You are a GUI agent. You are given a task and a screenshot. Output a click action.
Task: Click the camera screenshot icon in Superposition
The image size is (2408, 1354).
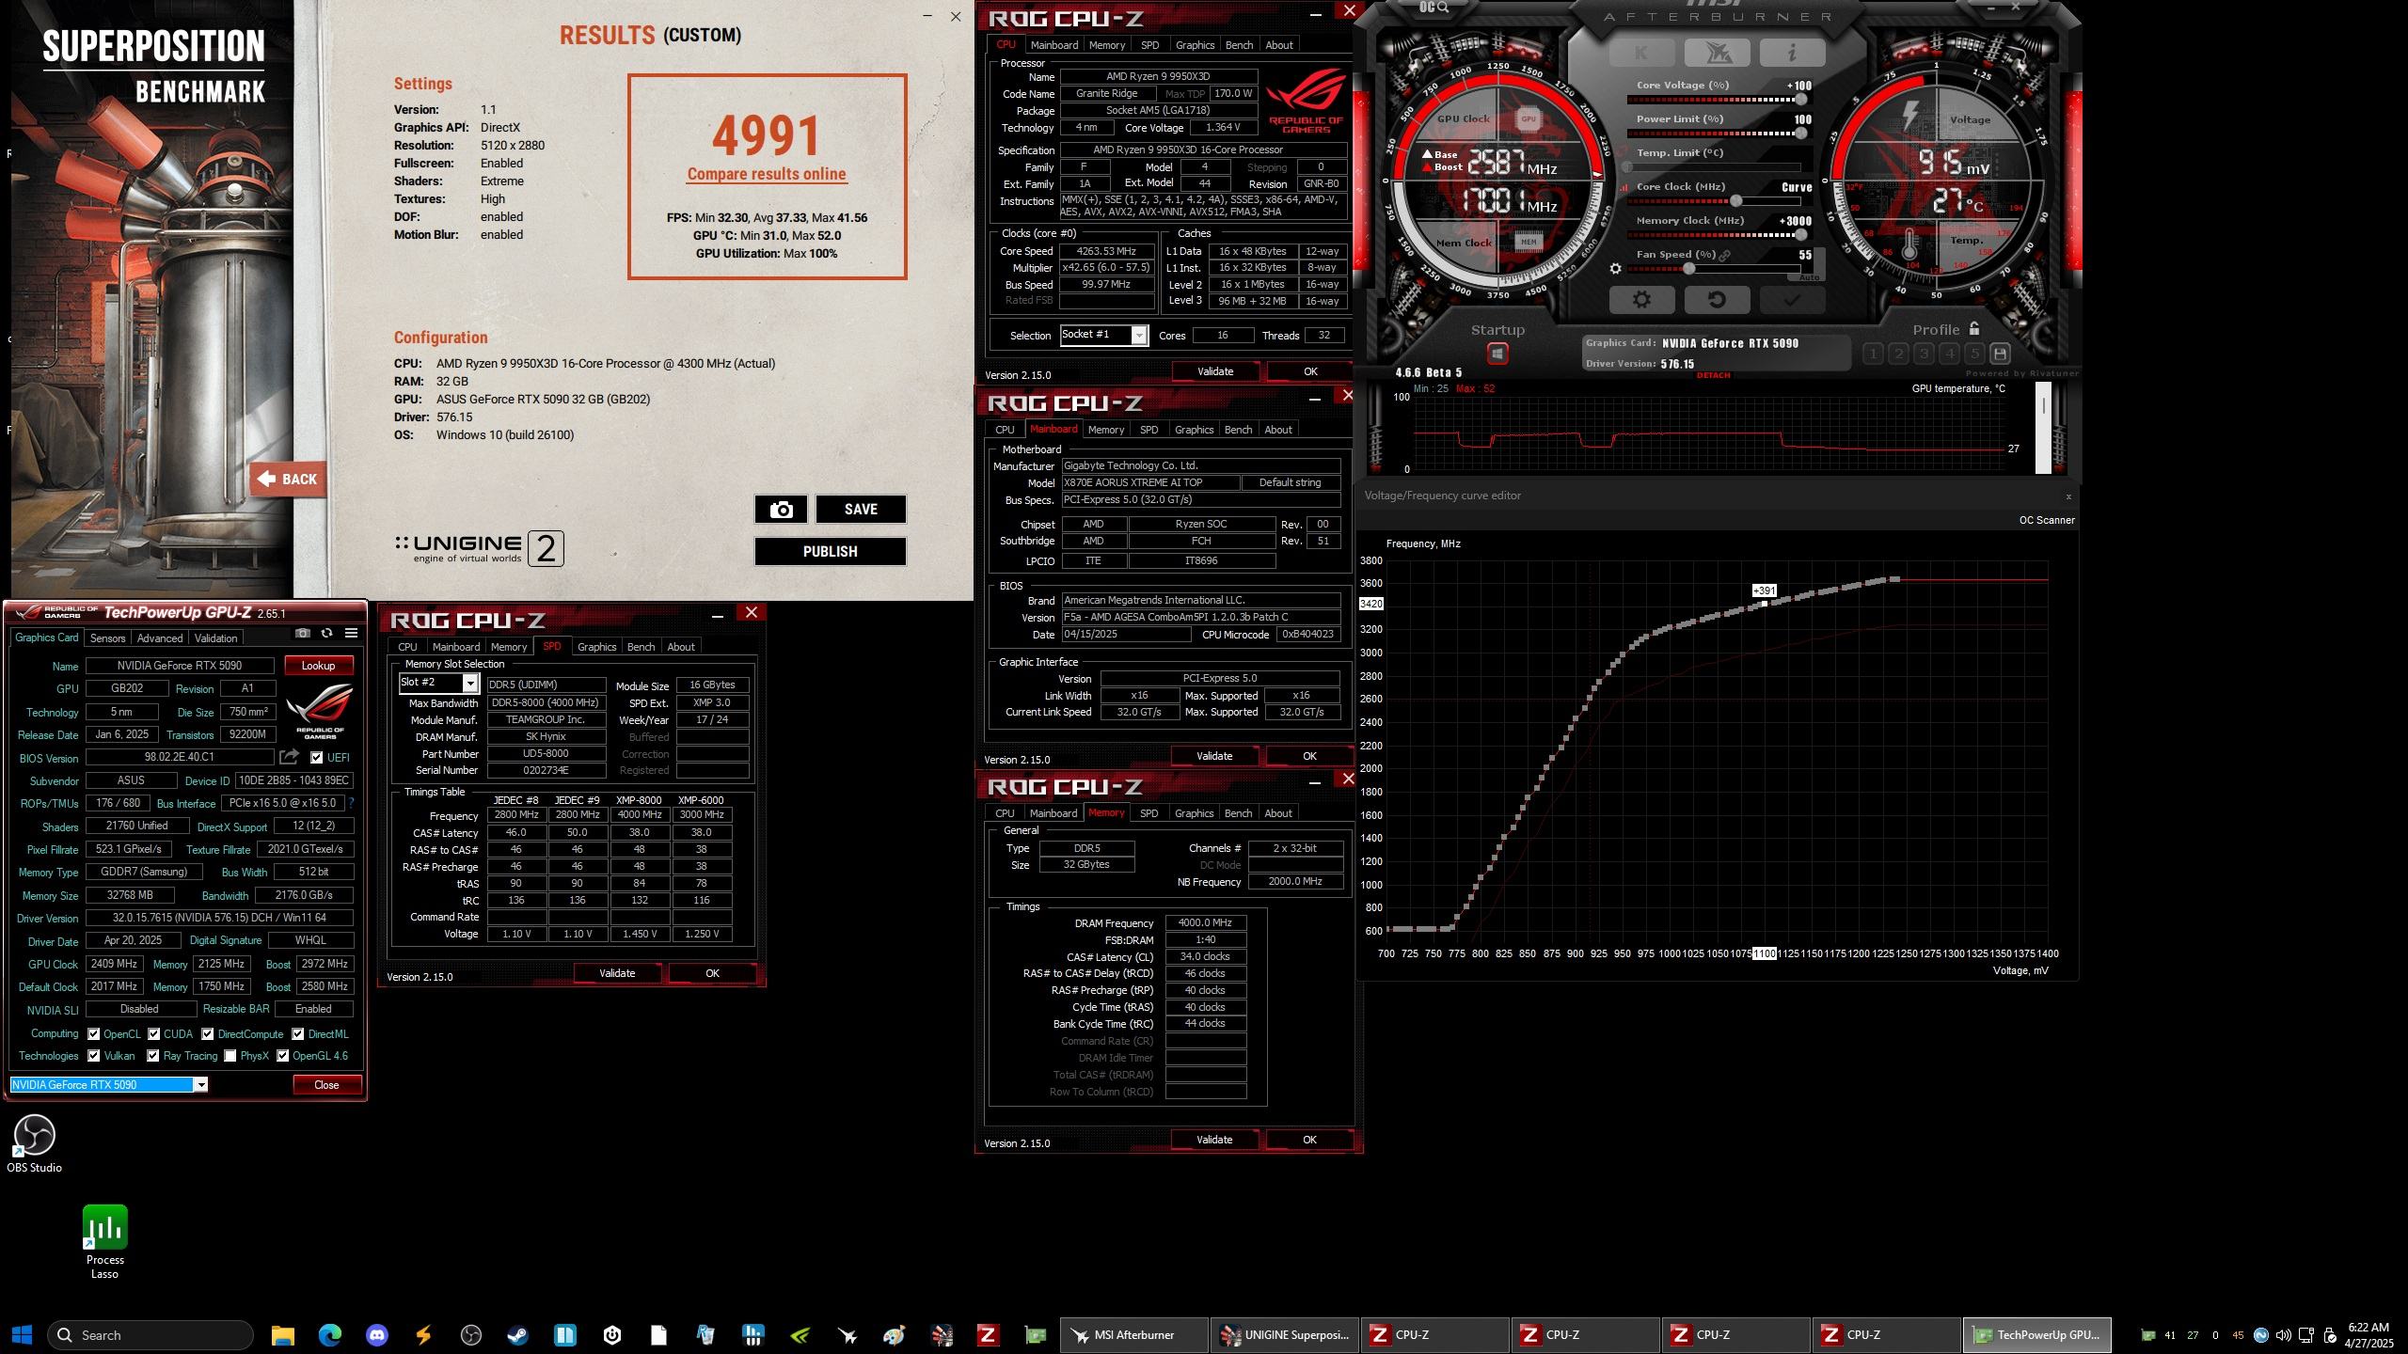tap(781, 510)
